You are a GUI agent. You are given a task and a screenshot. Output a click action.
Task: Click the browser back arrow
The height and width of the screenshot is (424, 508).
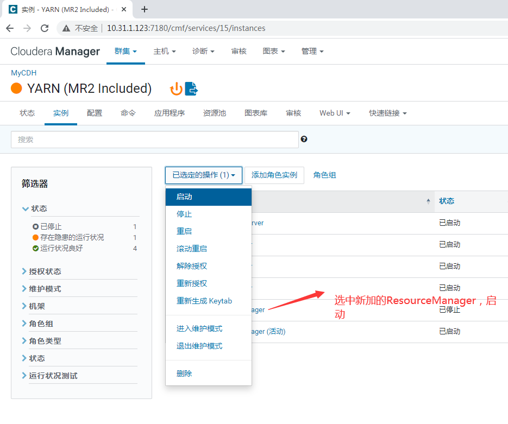coord(10,28)
